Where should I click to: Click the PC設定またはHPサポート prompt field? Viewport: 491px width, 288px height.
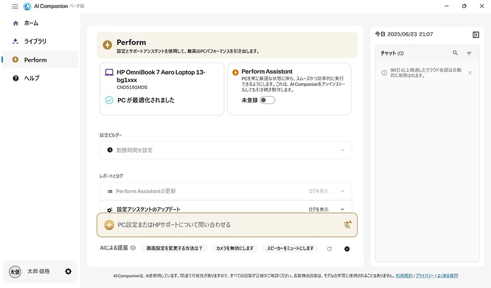[227, 225]
